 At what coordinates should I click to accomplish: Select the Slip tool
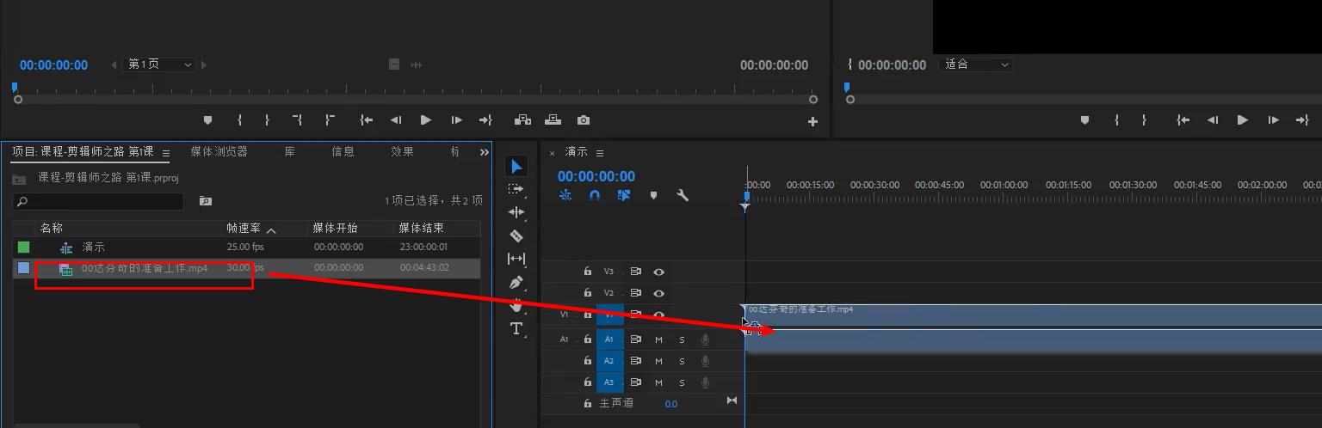516,259
